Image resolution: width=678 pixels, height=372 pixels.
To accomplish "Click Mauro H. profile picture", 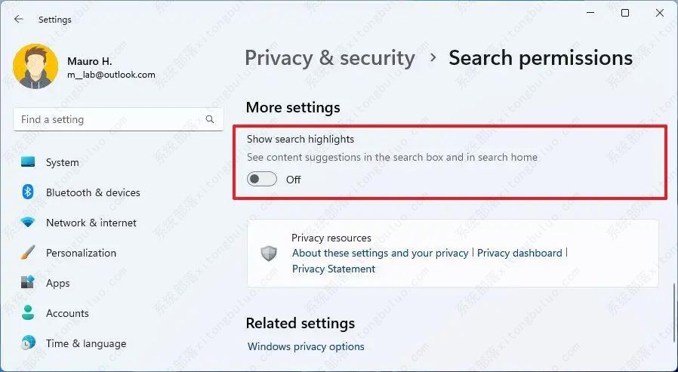I will [35, 67].
